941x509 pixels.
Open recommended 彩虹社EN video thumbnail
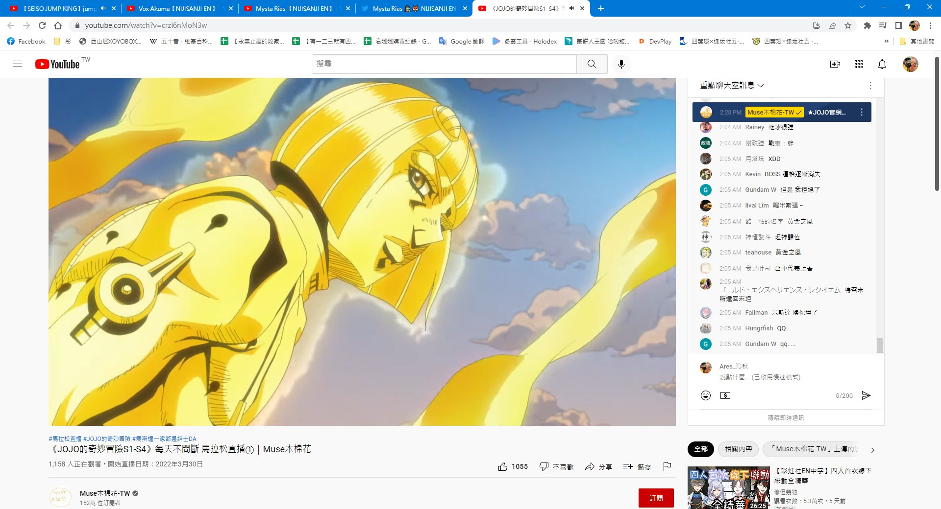pos(729,488)
